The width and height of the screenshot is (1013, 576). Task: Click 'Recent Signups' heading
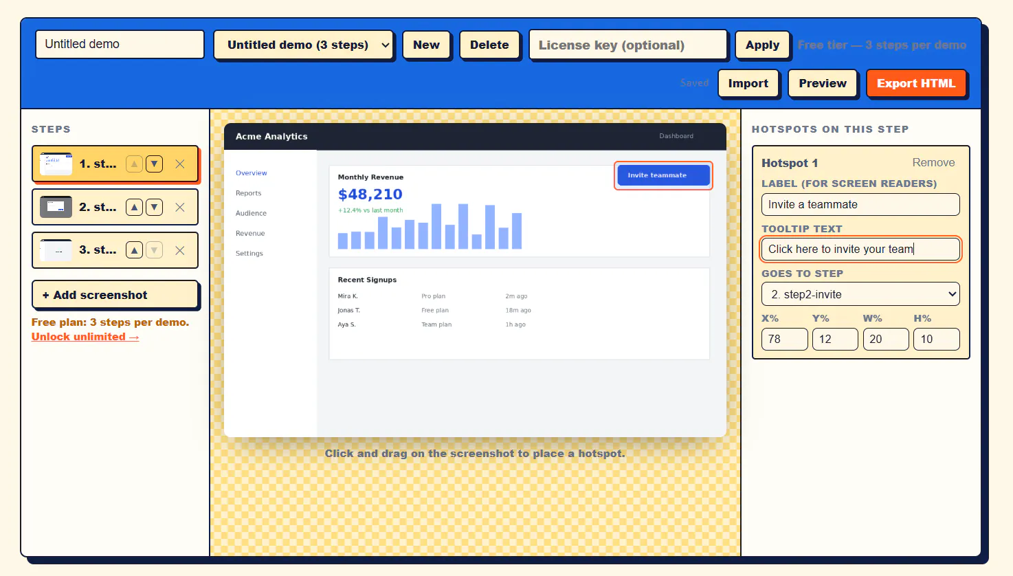click(x=367, y=280)
